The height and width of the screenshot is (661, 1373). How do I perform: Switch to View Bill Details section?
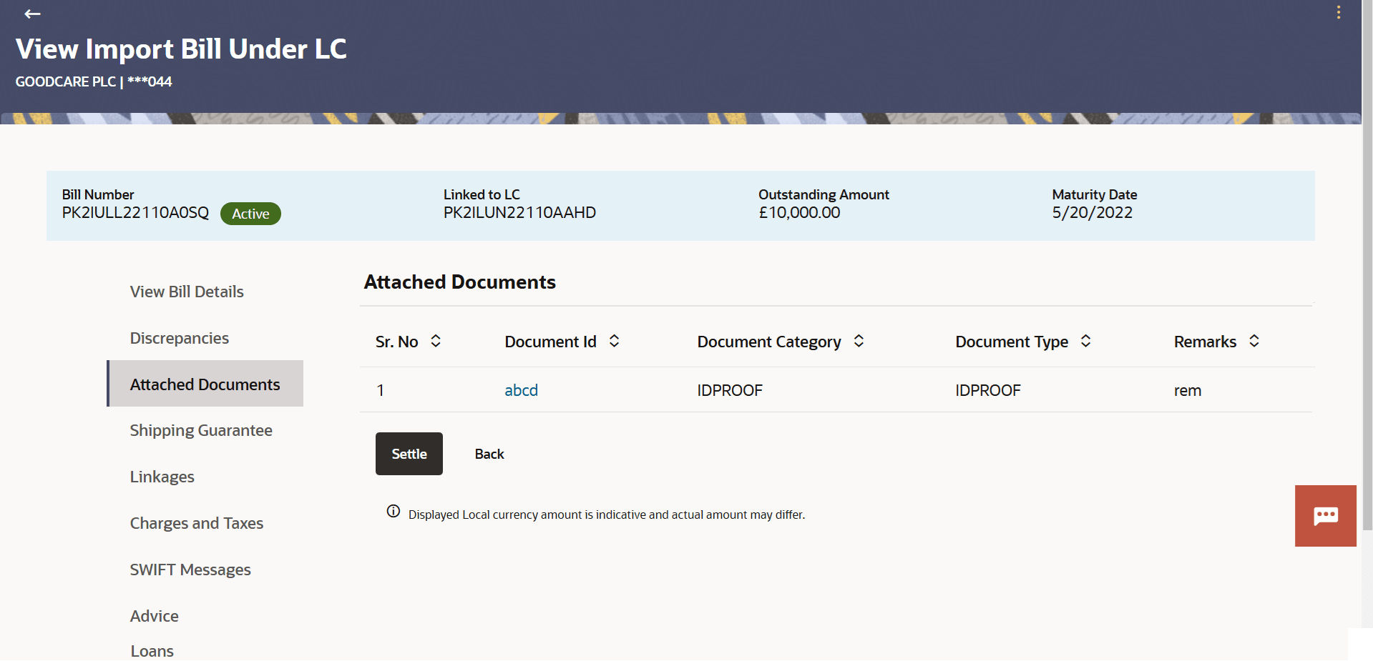click(x=187, y=292)
